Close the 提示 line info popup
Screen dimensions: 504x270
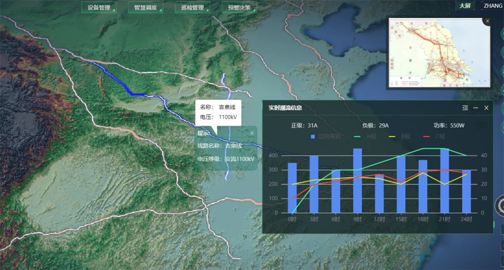(252, 133)
